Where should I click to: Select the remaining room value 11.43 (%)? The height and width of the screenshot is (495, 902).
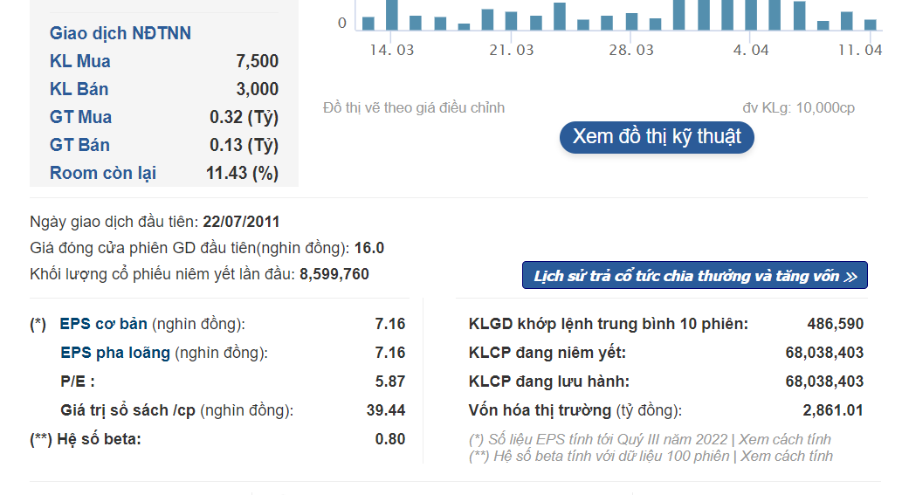coord(242,173)
